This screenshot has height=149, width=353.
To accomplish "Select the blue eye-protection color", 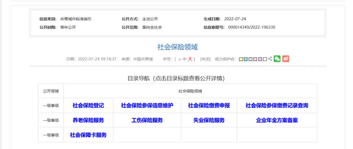I will tap(245, 59).
